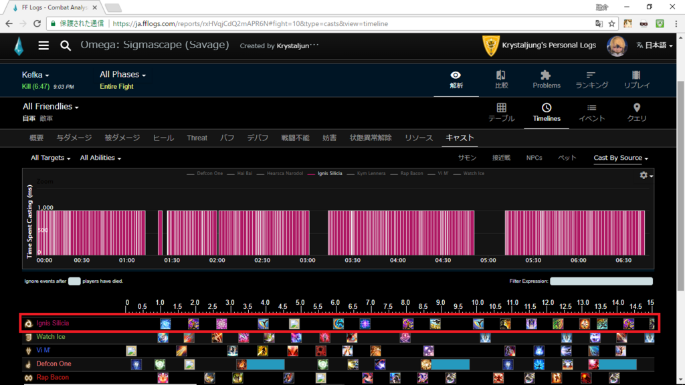
Task: Expand the All Targets dropdown
Action: point(50,158)
